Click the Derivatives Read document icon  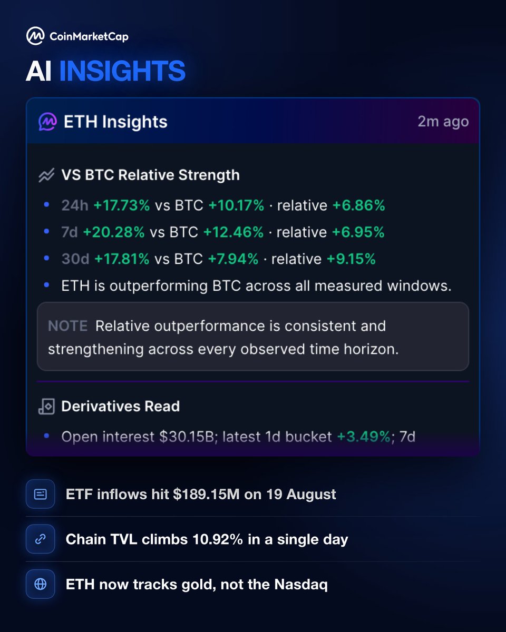(x=46, y=407)
